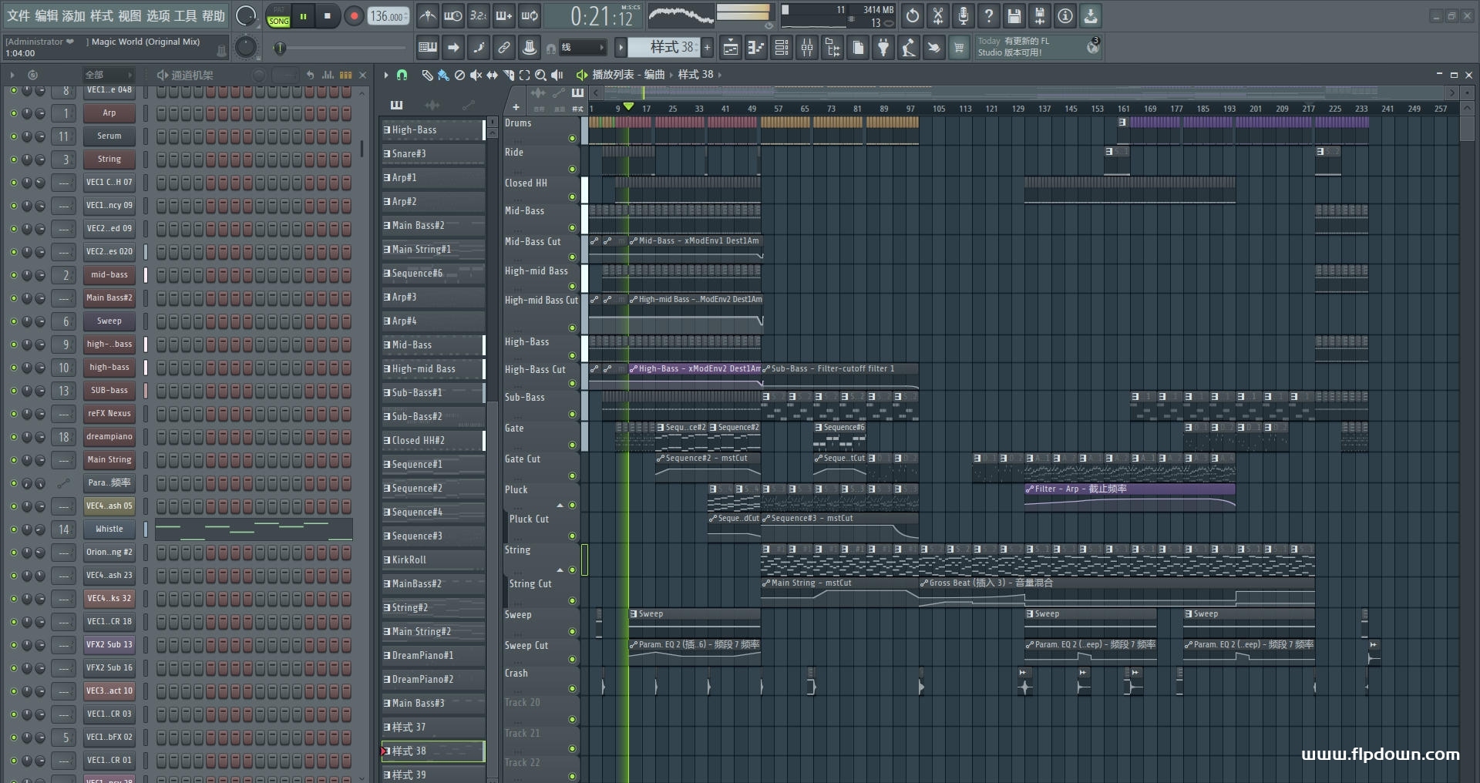Image resolution: width=1480 pixels, height=783 pixels.
Task: Click the record button in transport panel
Action: click(354, 16)
